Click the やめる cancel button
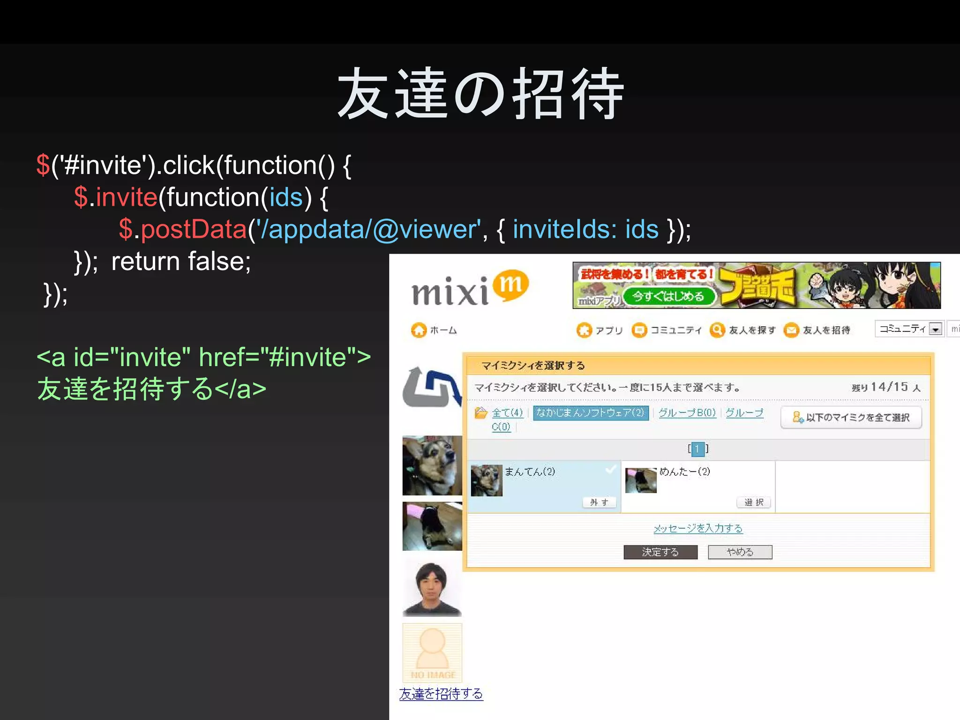The height and width of the screenshot is (720, 960). pos(740,552)
